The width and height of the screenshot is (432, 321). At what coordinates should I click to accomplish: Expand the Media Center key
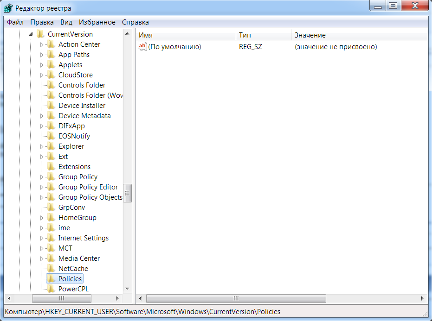click(42, 258)
